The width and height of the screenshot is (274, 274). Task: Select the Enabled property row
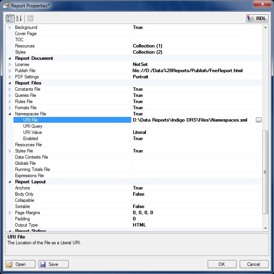[30, 139]
